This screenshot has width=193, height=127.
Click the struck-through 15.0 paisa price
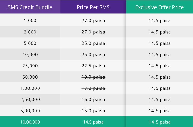click(x=93, y=111)
